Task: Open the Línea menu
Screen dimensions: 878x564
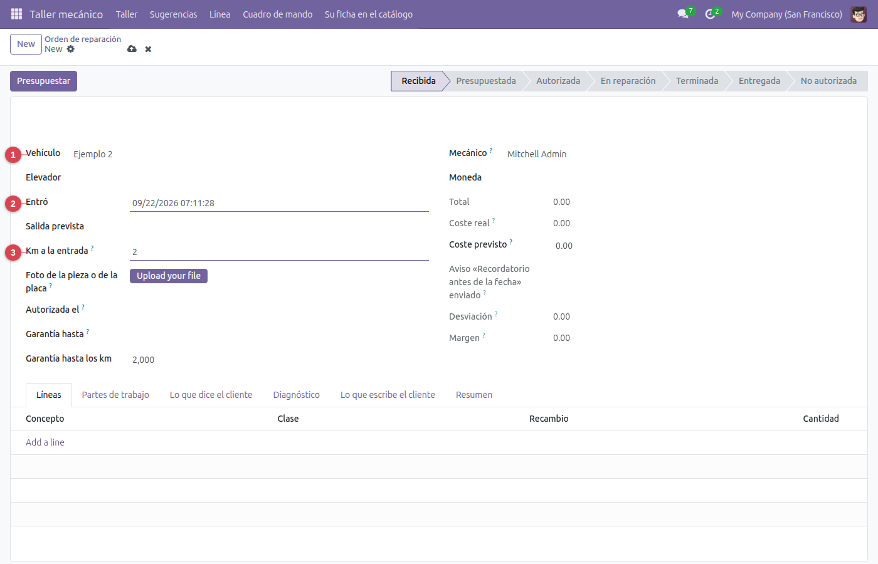Action: [x=219, y=14]
